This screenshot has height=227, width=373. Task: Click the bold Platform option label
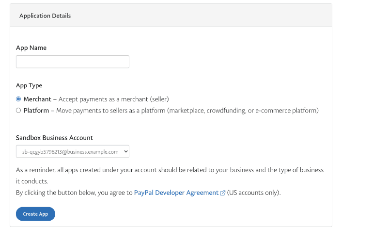click(36, 111)
